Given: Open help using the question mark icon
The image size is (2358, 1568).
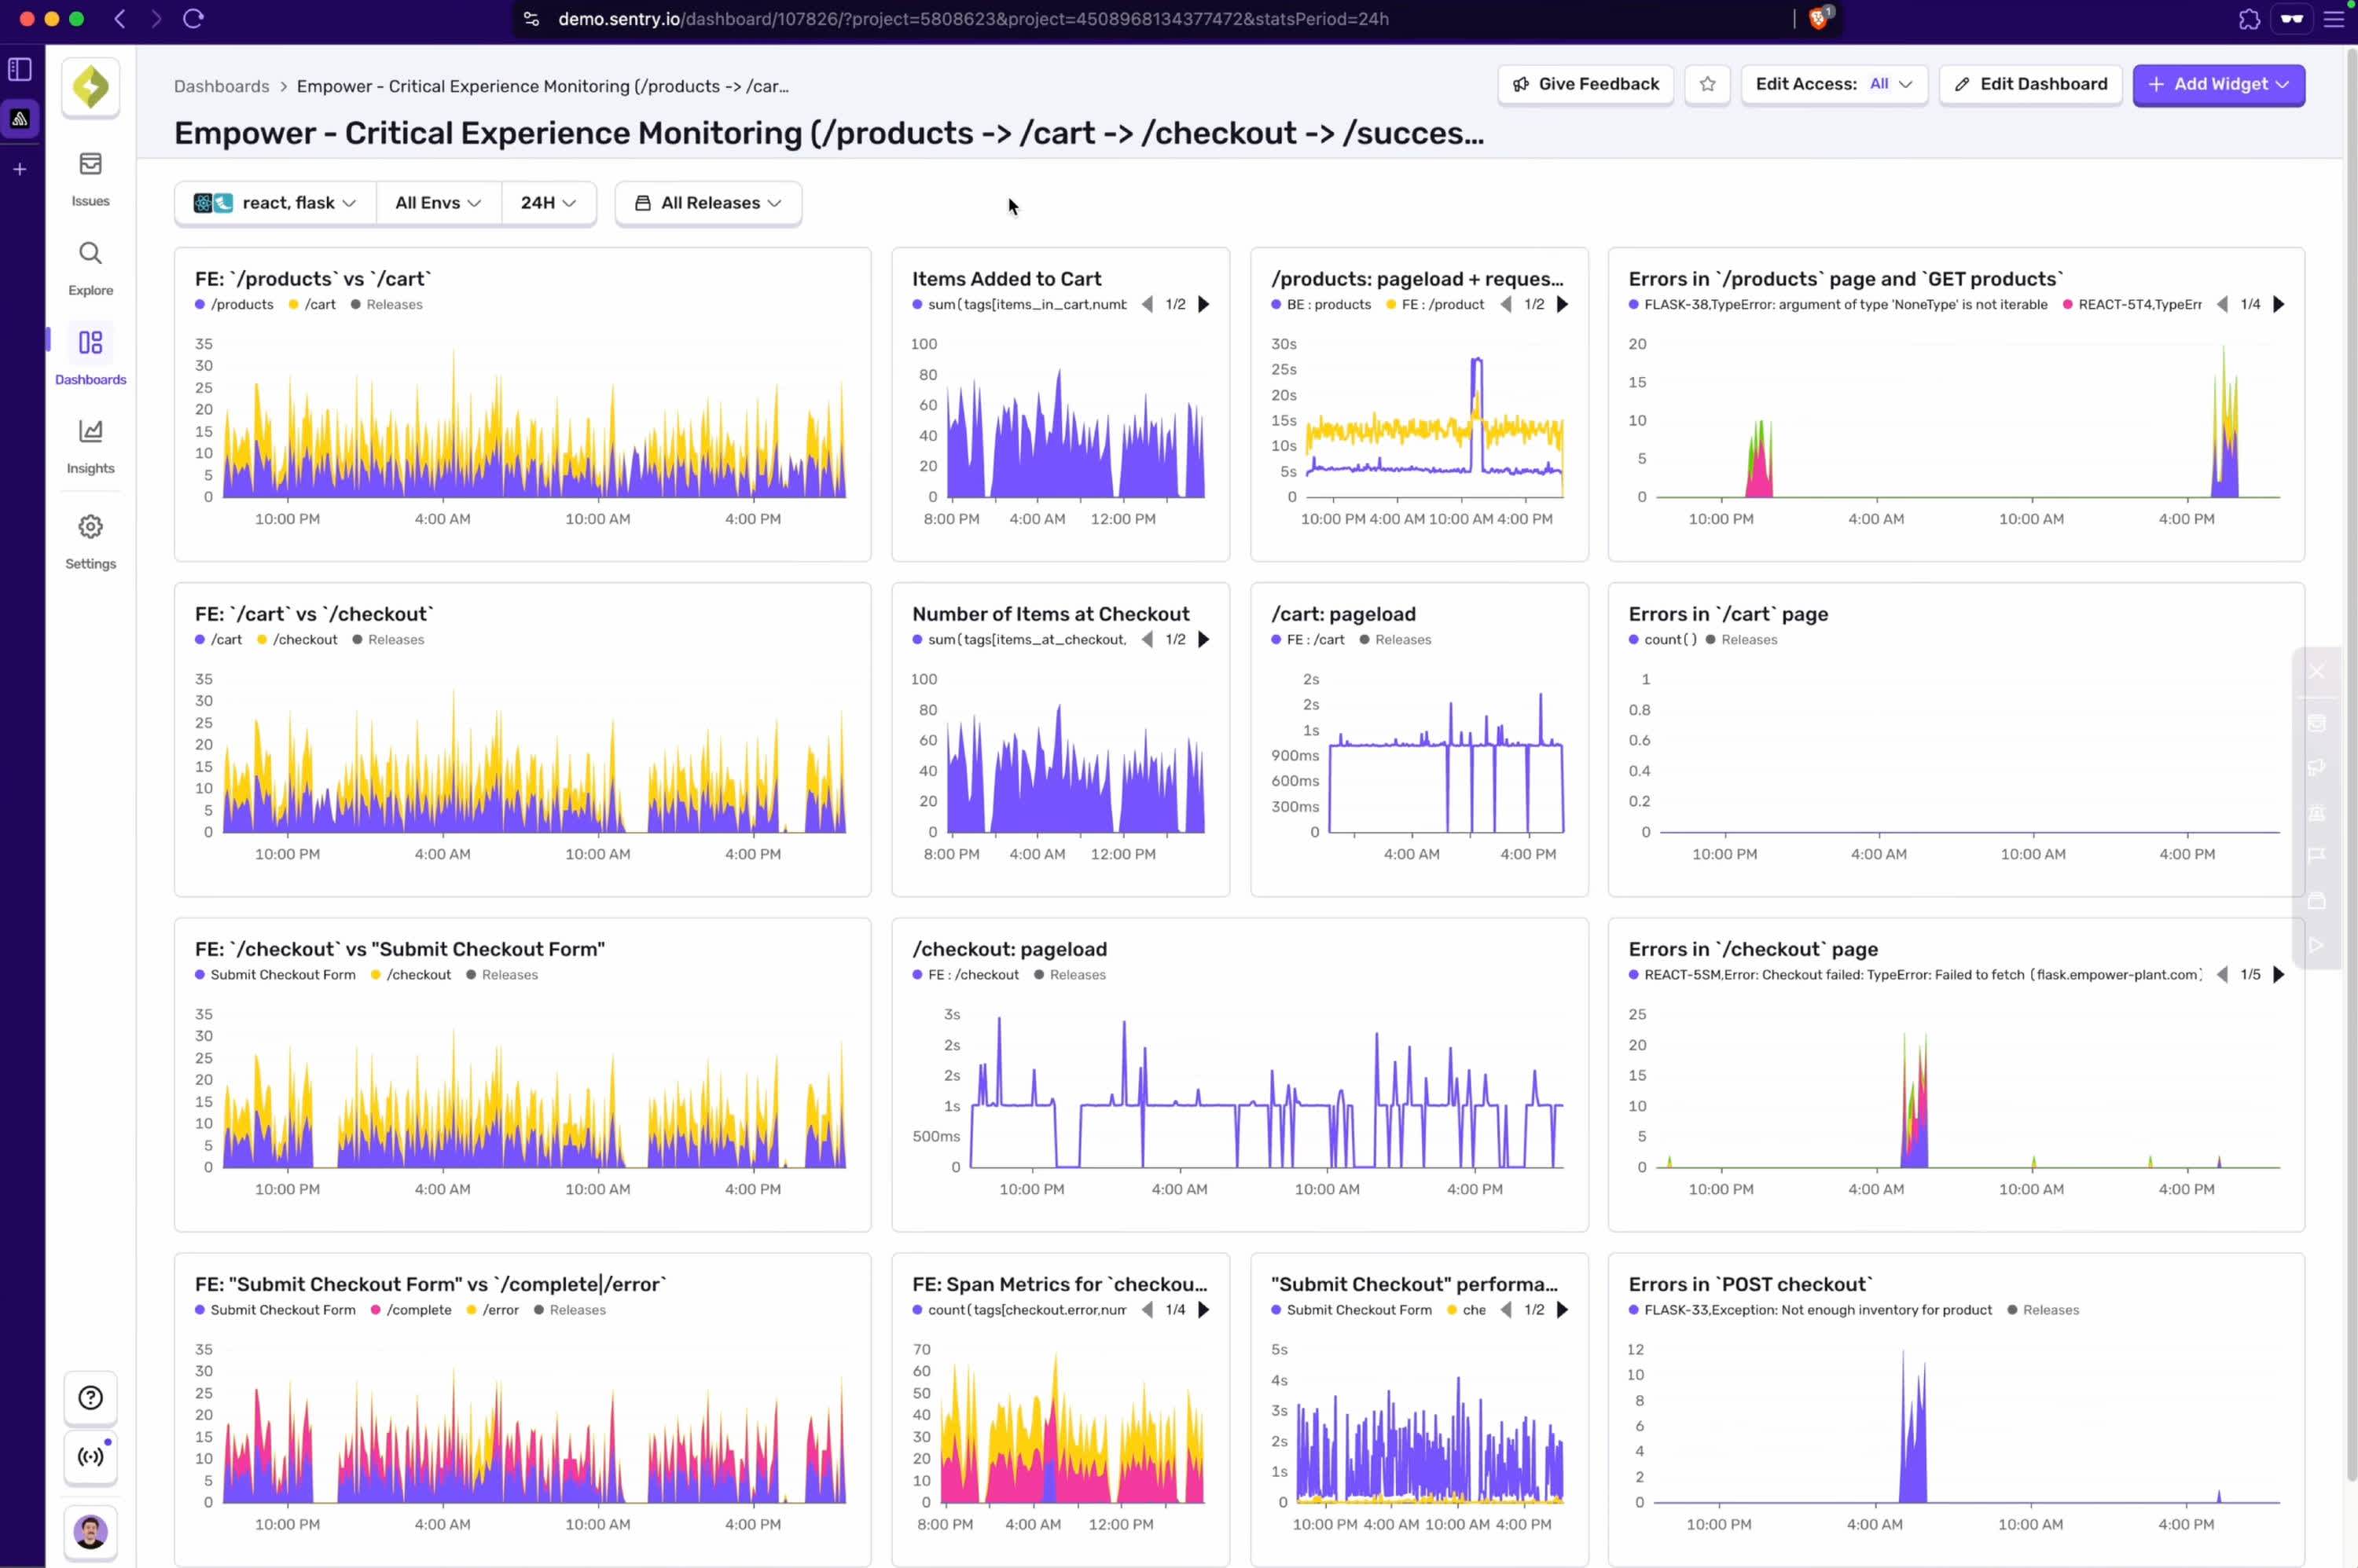Looking at the screenshot, I should tap(90, 1397).
